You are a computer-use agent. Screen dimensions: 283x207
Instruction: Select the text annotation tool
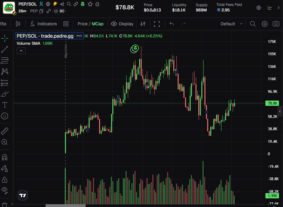click(x=5, y=105)
